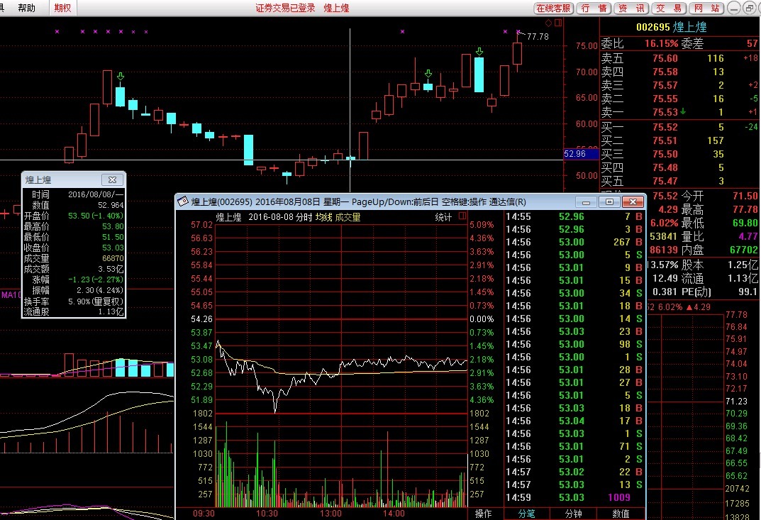This screenshot has width=761, height=520.
Task: Switch to the 分笔 tab
Action: 526,514
